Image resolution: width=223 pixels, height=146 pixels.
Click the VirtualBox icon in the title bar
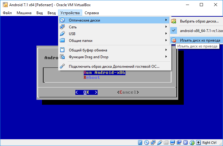point(5,5)
